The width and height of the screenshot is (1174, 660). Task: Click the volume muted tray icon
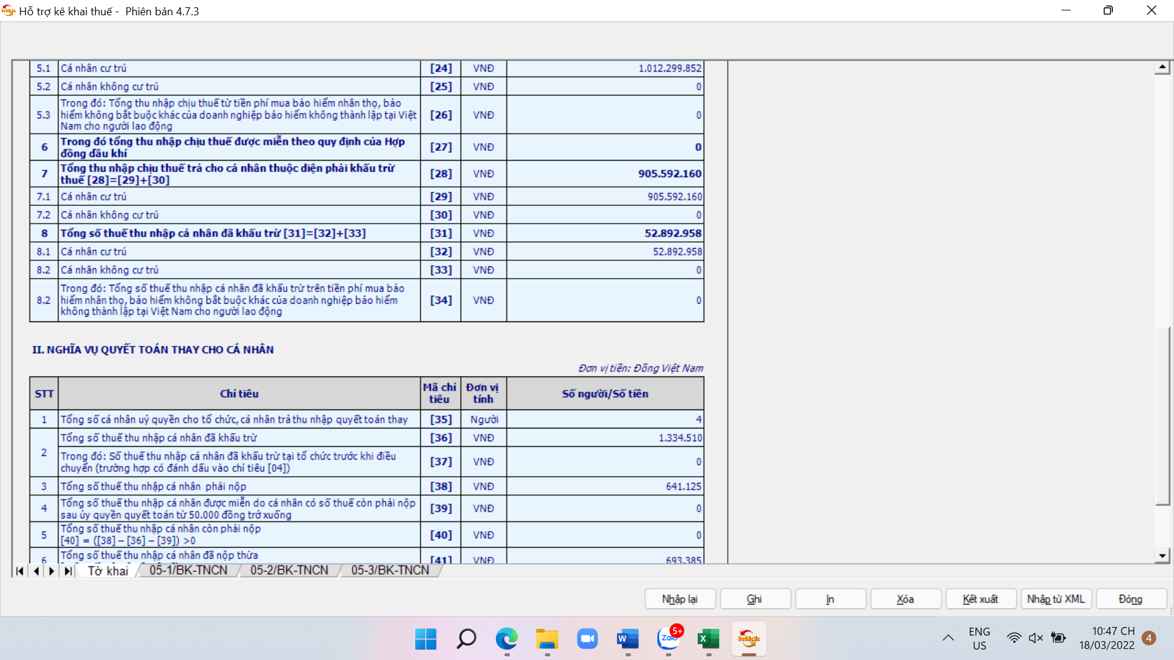pos(1035,638)
